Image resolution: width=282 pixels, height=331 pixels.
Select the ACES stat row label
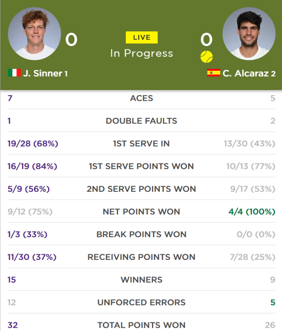pyautogui.click(x=141, y=98)
